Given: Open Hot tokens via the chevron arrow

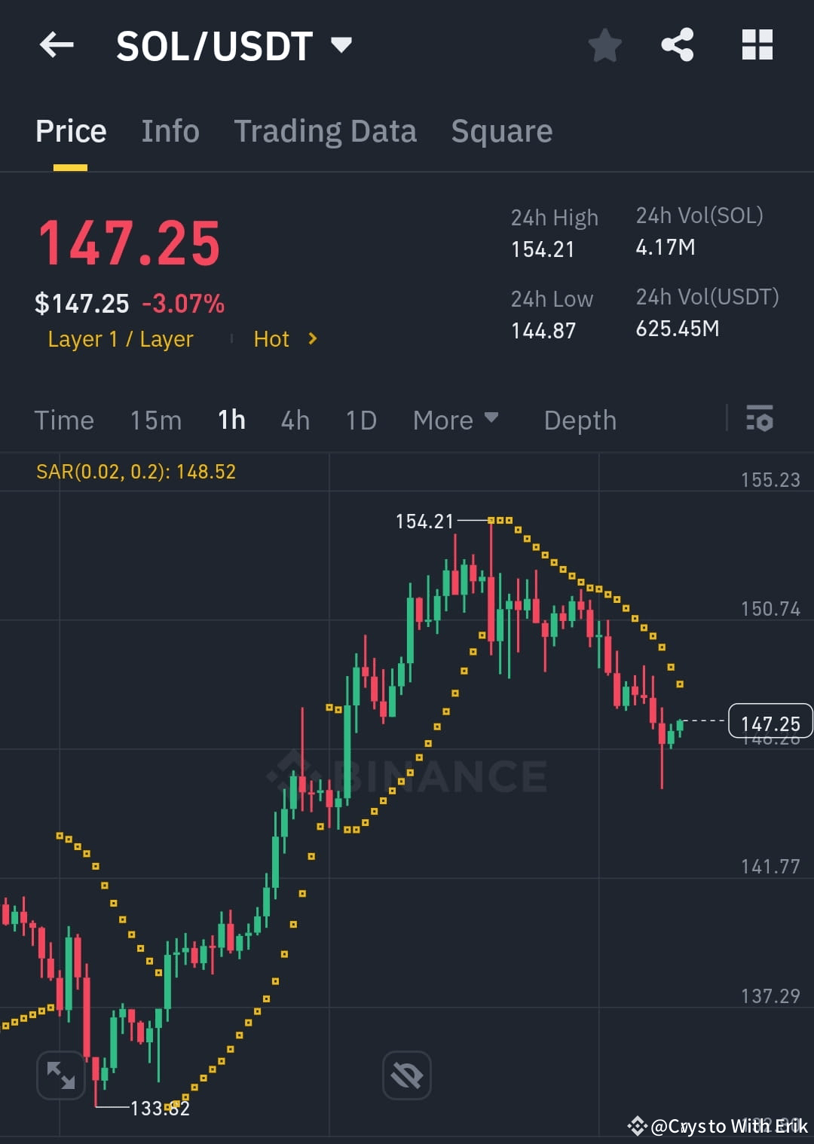Looking at the screenshot, I should (x=311, y=339).
